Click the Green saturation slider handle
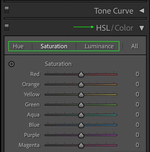Screen dimensions: 150x152 click(x=81, y=105)
